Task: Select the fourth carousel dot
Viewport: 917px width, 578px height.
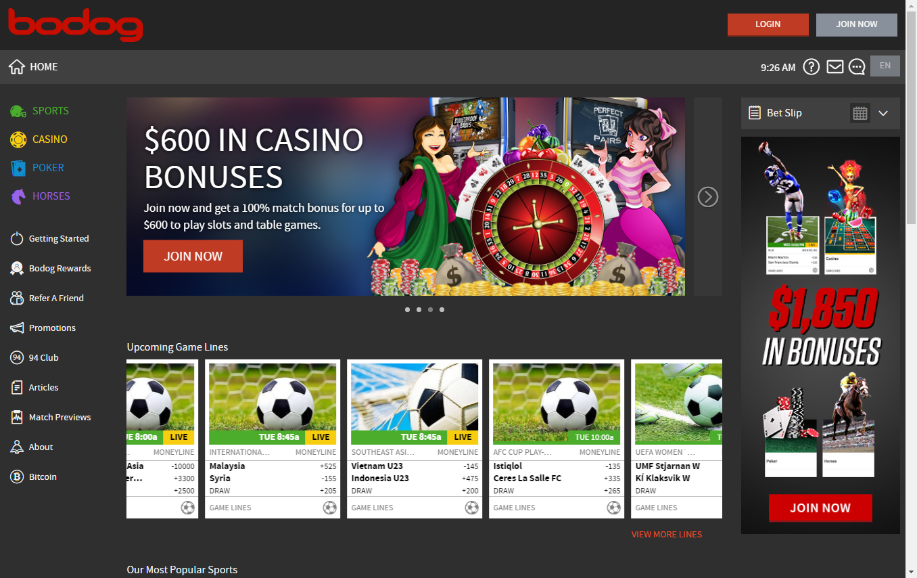Action: tap(442, 309)
